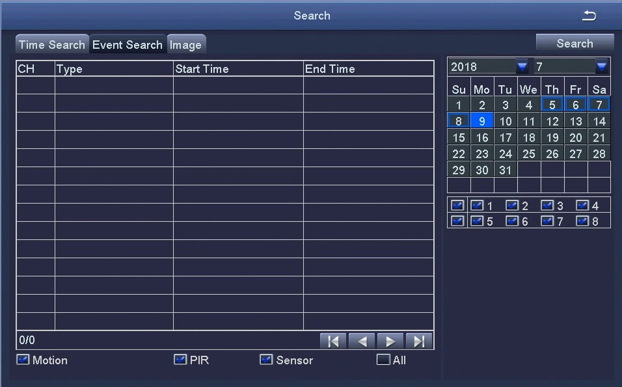Jump to last page of results

[419, 341]
